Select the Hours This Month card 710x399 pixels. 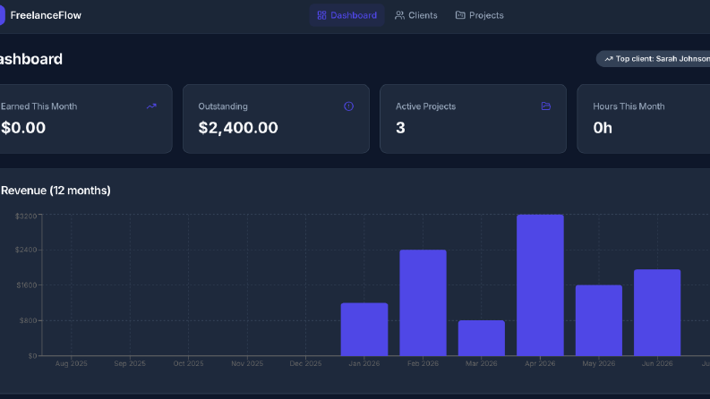coord(644,119)
